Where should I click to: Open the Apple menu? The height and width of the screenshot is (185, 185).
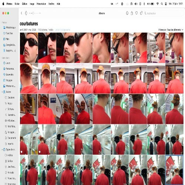(3, 4)
